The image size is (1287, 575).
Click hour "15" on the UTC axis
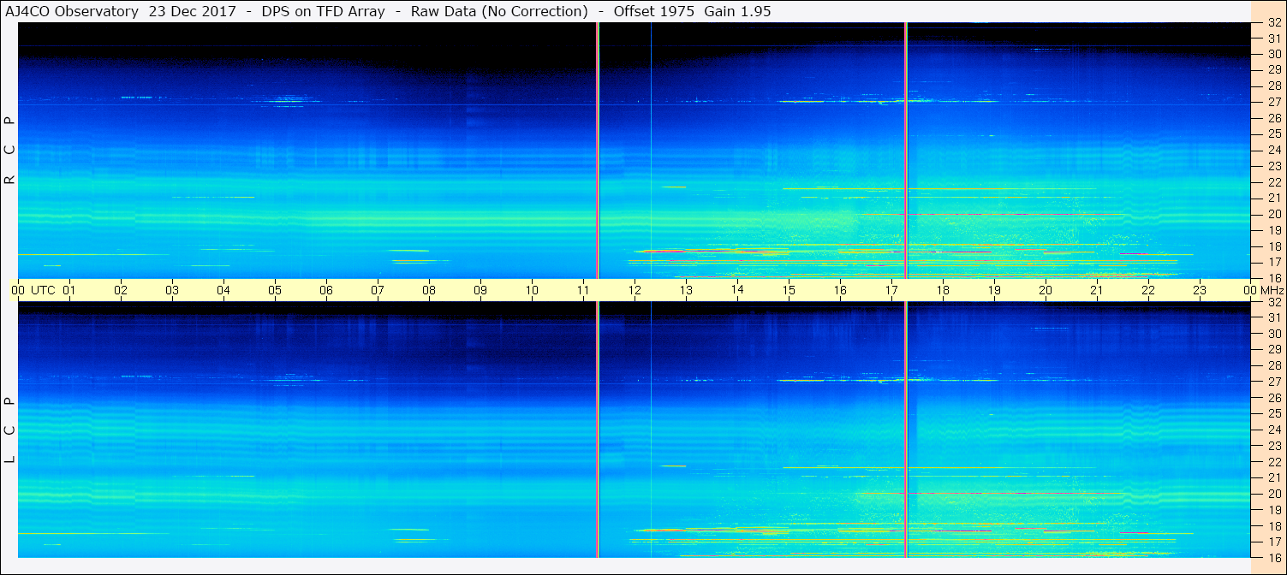(789, 290)
